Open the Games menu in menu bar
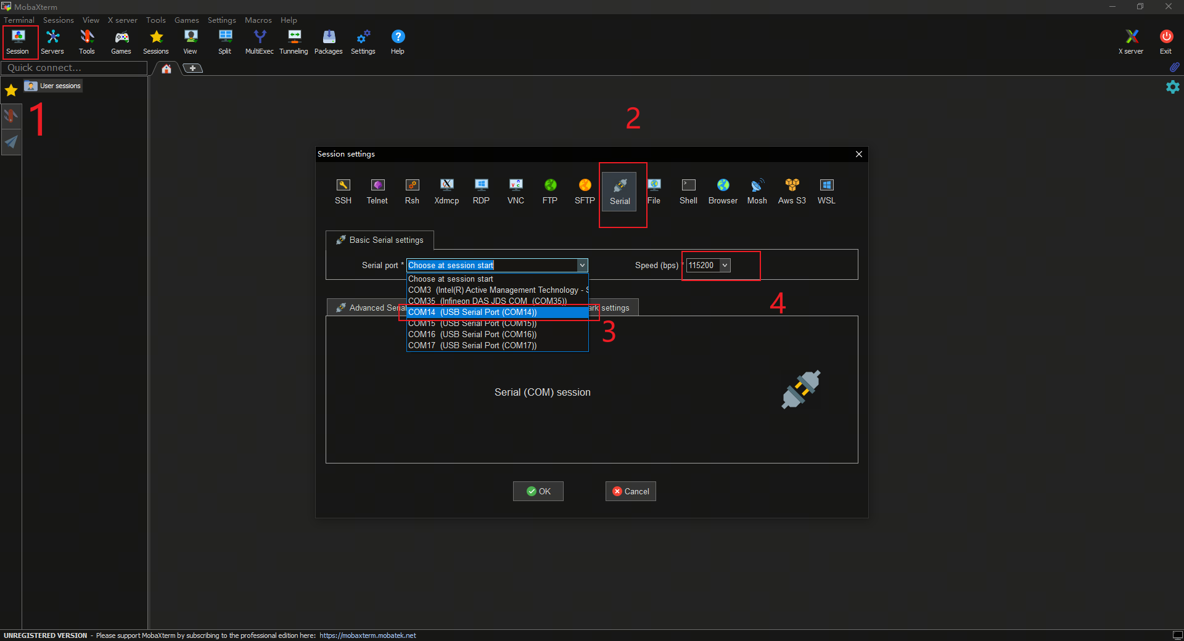 click(187, 20)
